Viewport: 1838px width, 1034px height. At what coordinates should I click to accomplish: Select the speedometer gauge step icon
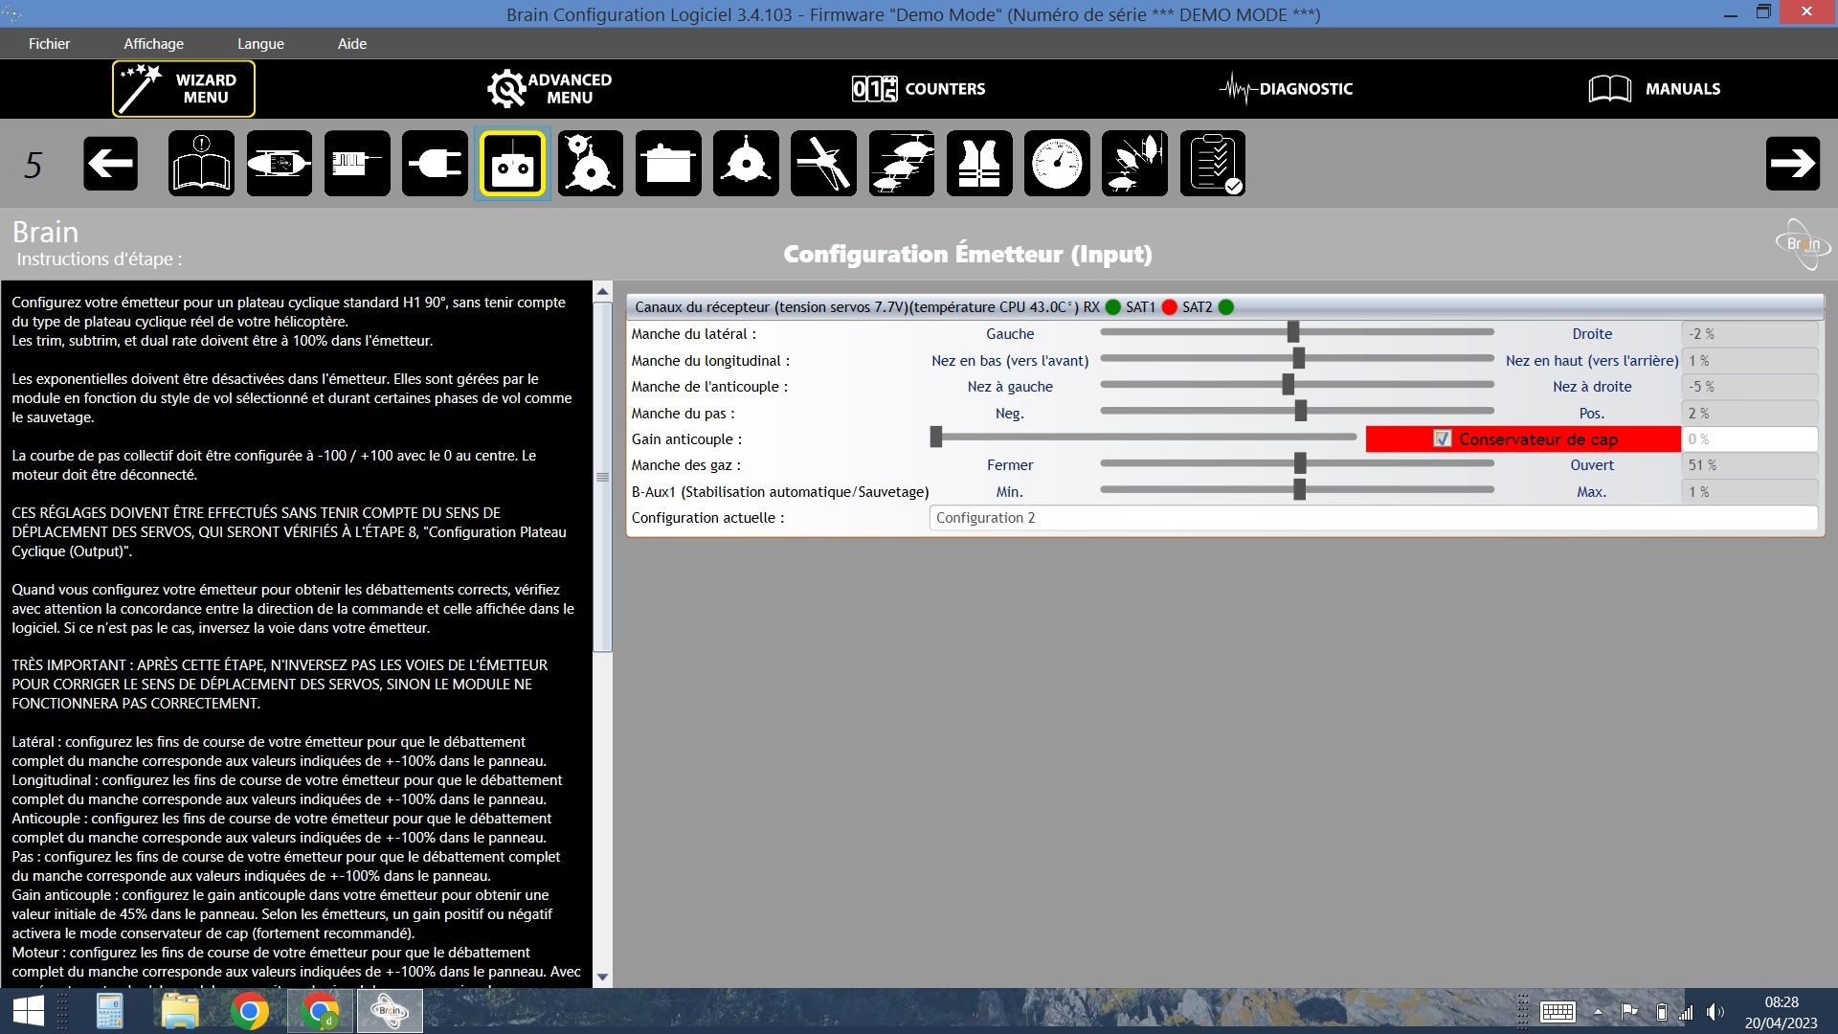(1057, 164)
